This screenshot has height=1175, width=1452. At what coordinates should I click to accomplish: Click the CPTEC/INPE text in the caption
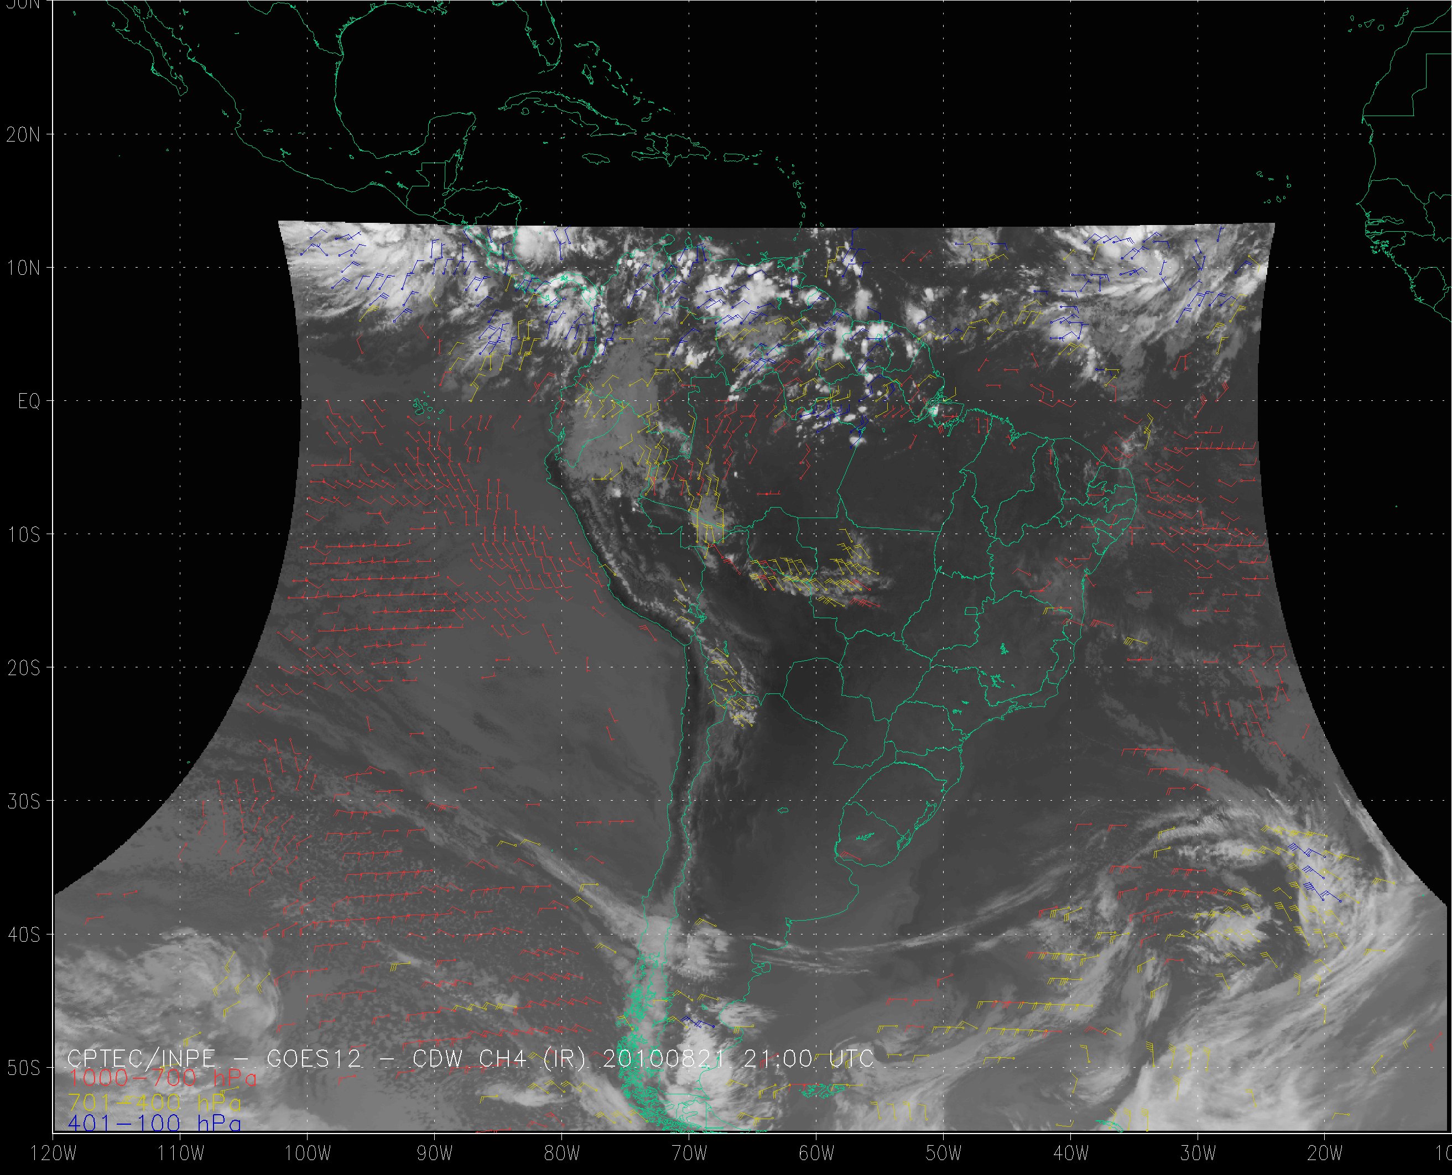pyautogui.click(x=142, y=1058)
